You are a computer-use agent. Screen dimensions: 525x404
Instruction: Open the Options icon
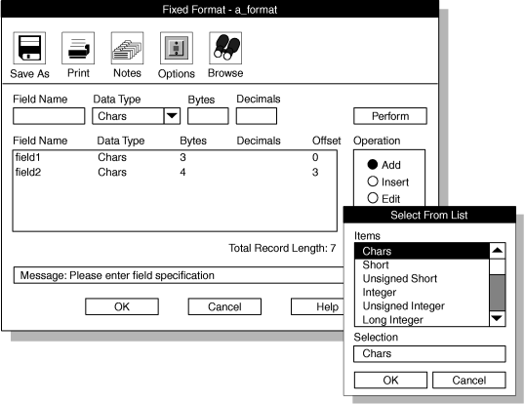[177, 48]
